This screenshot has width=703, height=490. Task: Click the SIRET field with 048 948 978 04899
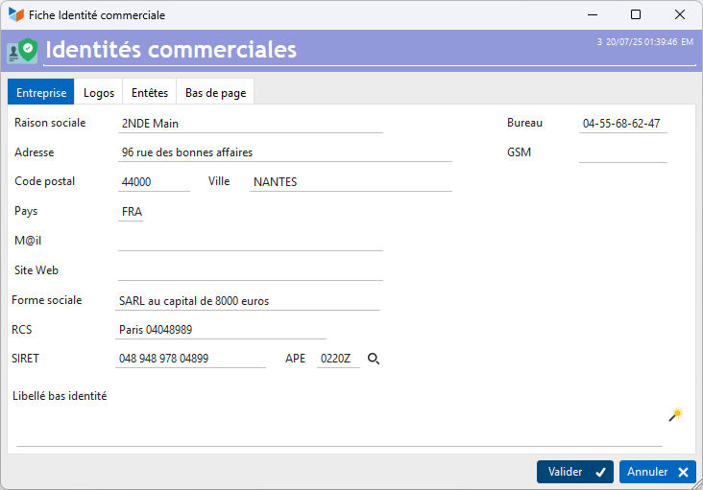pos(190,359)
